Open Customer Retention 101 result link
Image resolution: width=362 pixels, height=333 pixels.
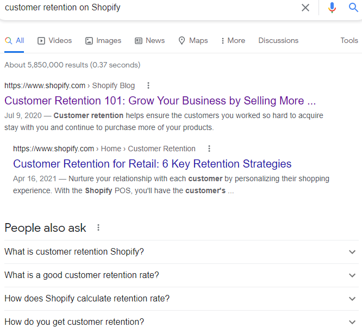160,101
